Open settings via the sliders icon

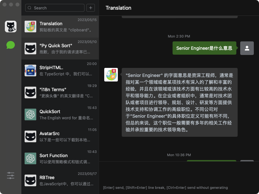click(11, 175)
